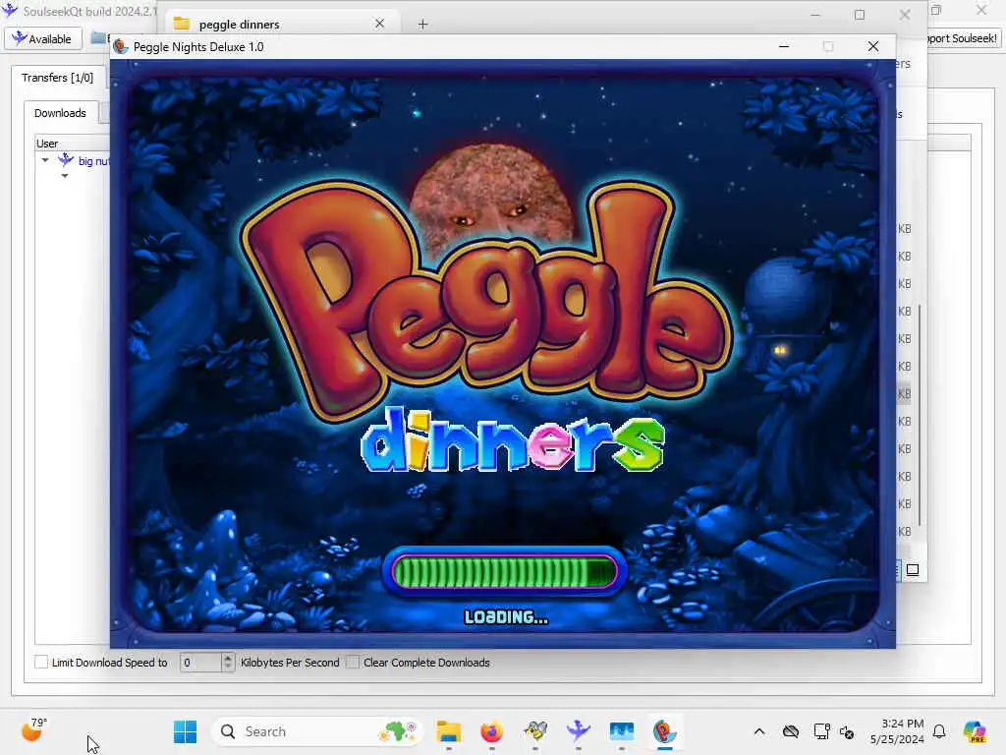Step the download speed limit value
Image resolution: width=1006 pixels, height=755 pixels.
(x=228, y=662)
